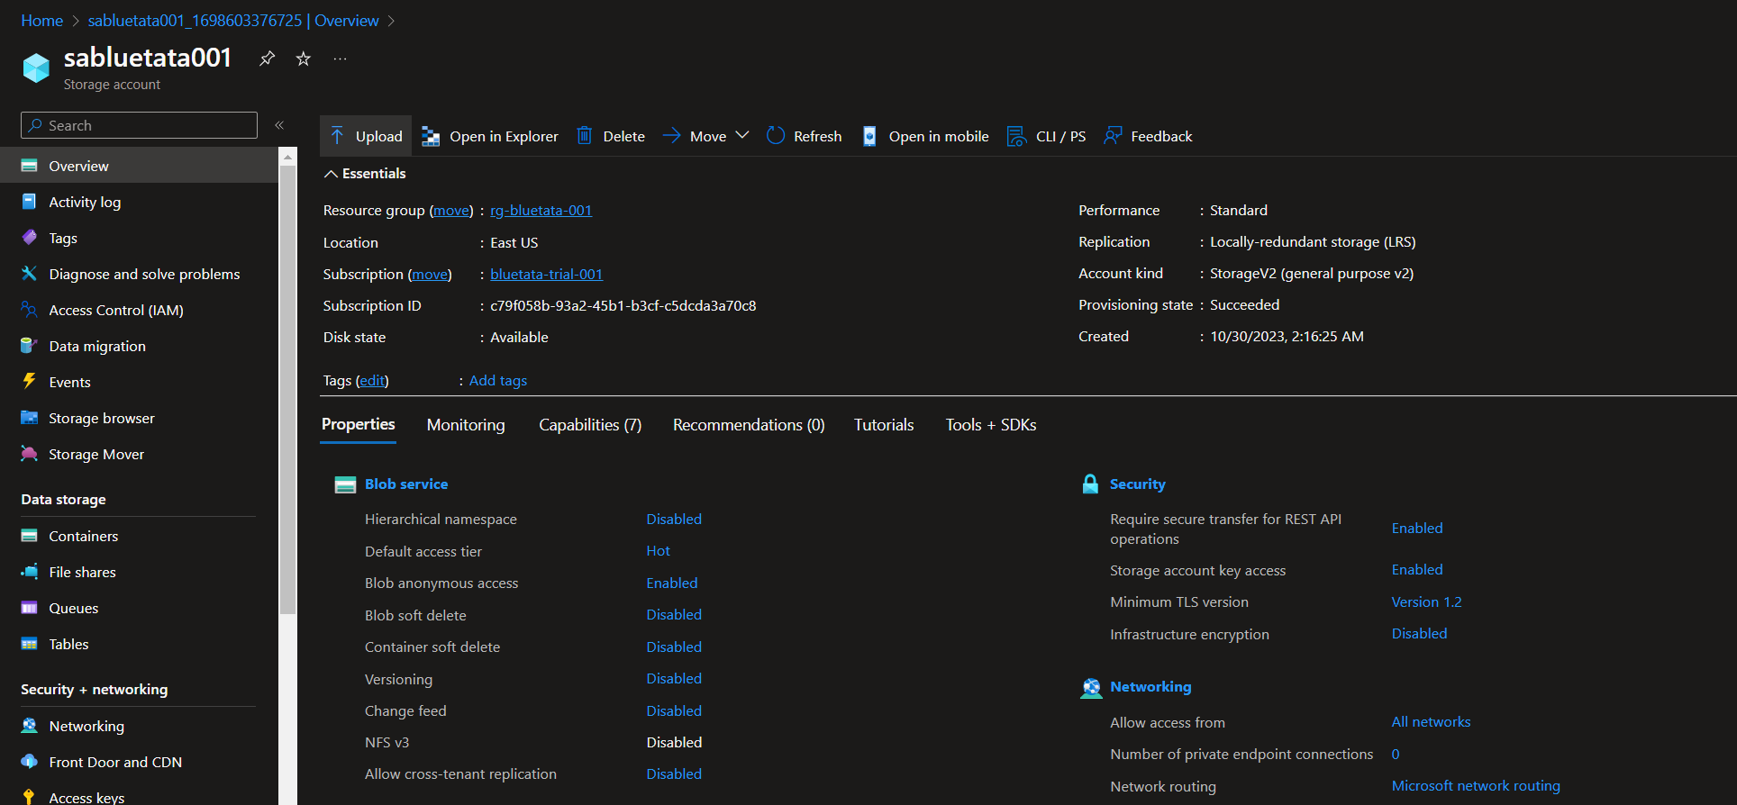This screenshot has height=805, width=1737.
Task: Click move link beside Subscription
Action: [430, 275]
